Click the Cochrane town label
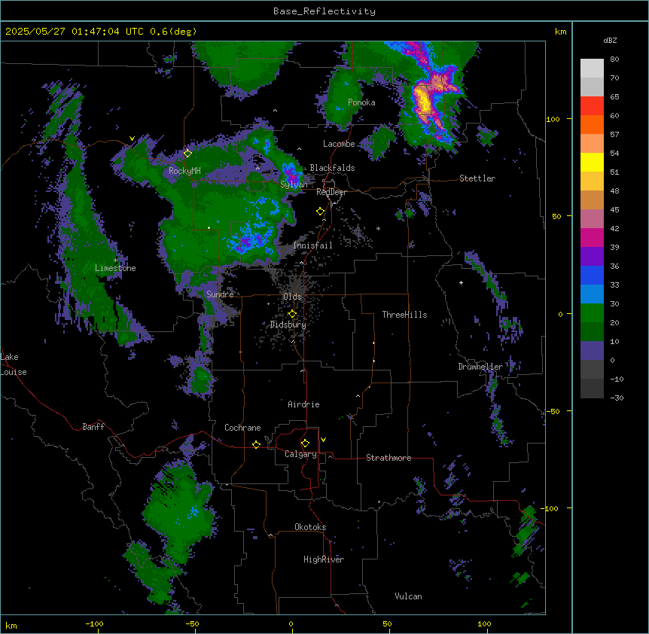Screen dimensions: 649x634 click(x=242, y=428)
